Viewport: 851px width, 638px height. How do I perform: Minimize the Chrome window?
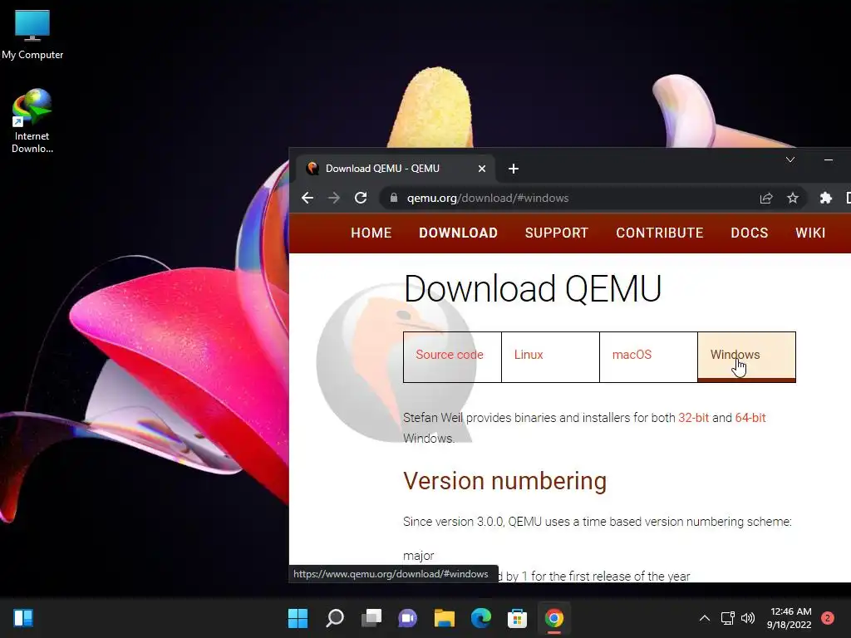click(829, 159)
